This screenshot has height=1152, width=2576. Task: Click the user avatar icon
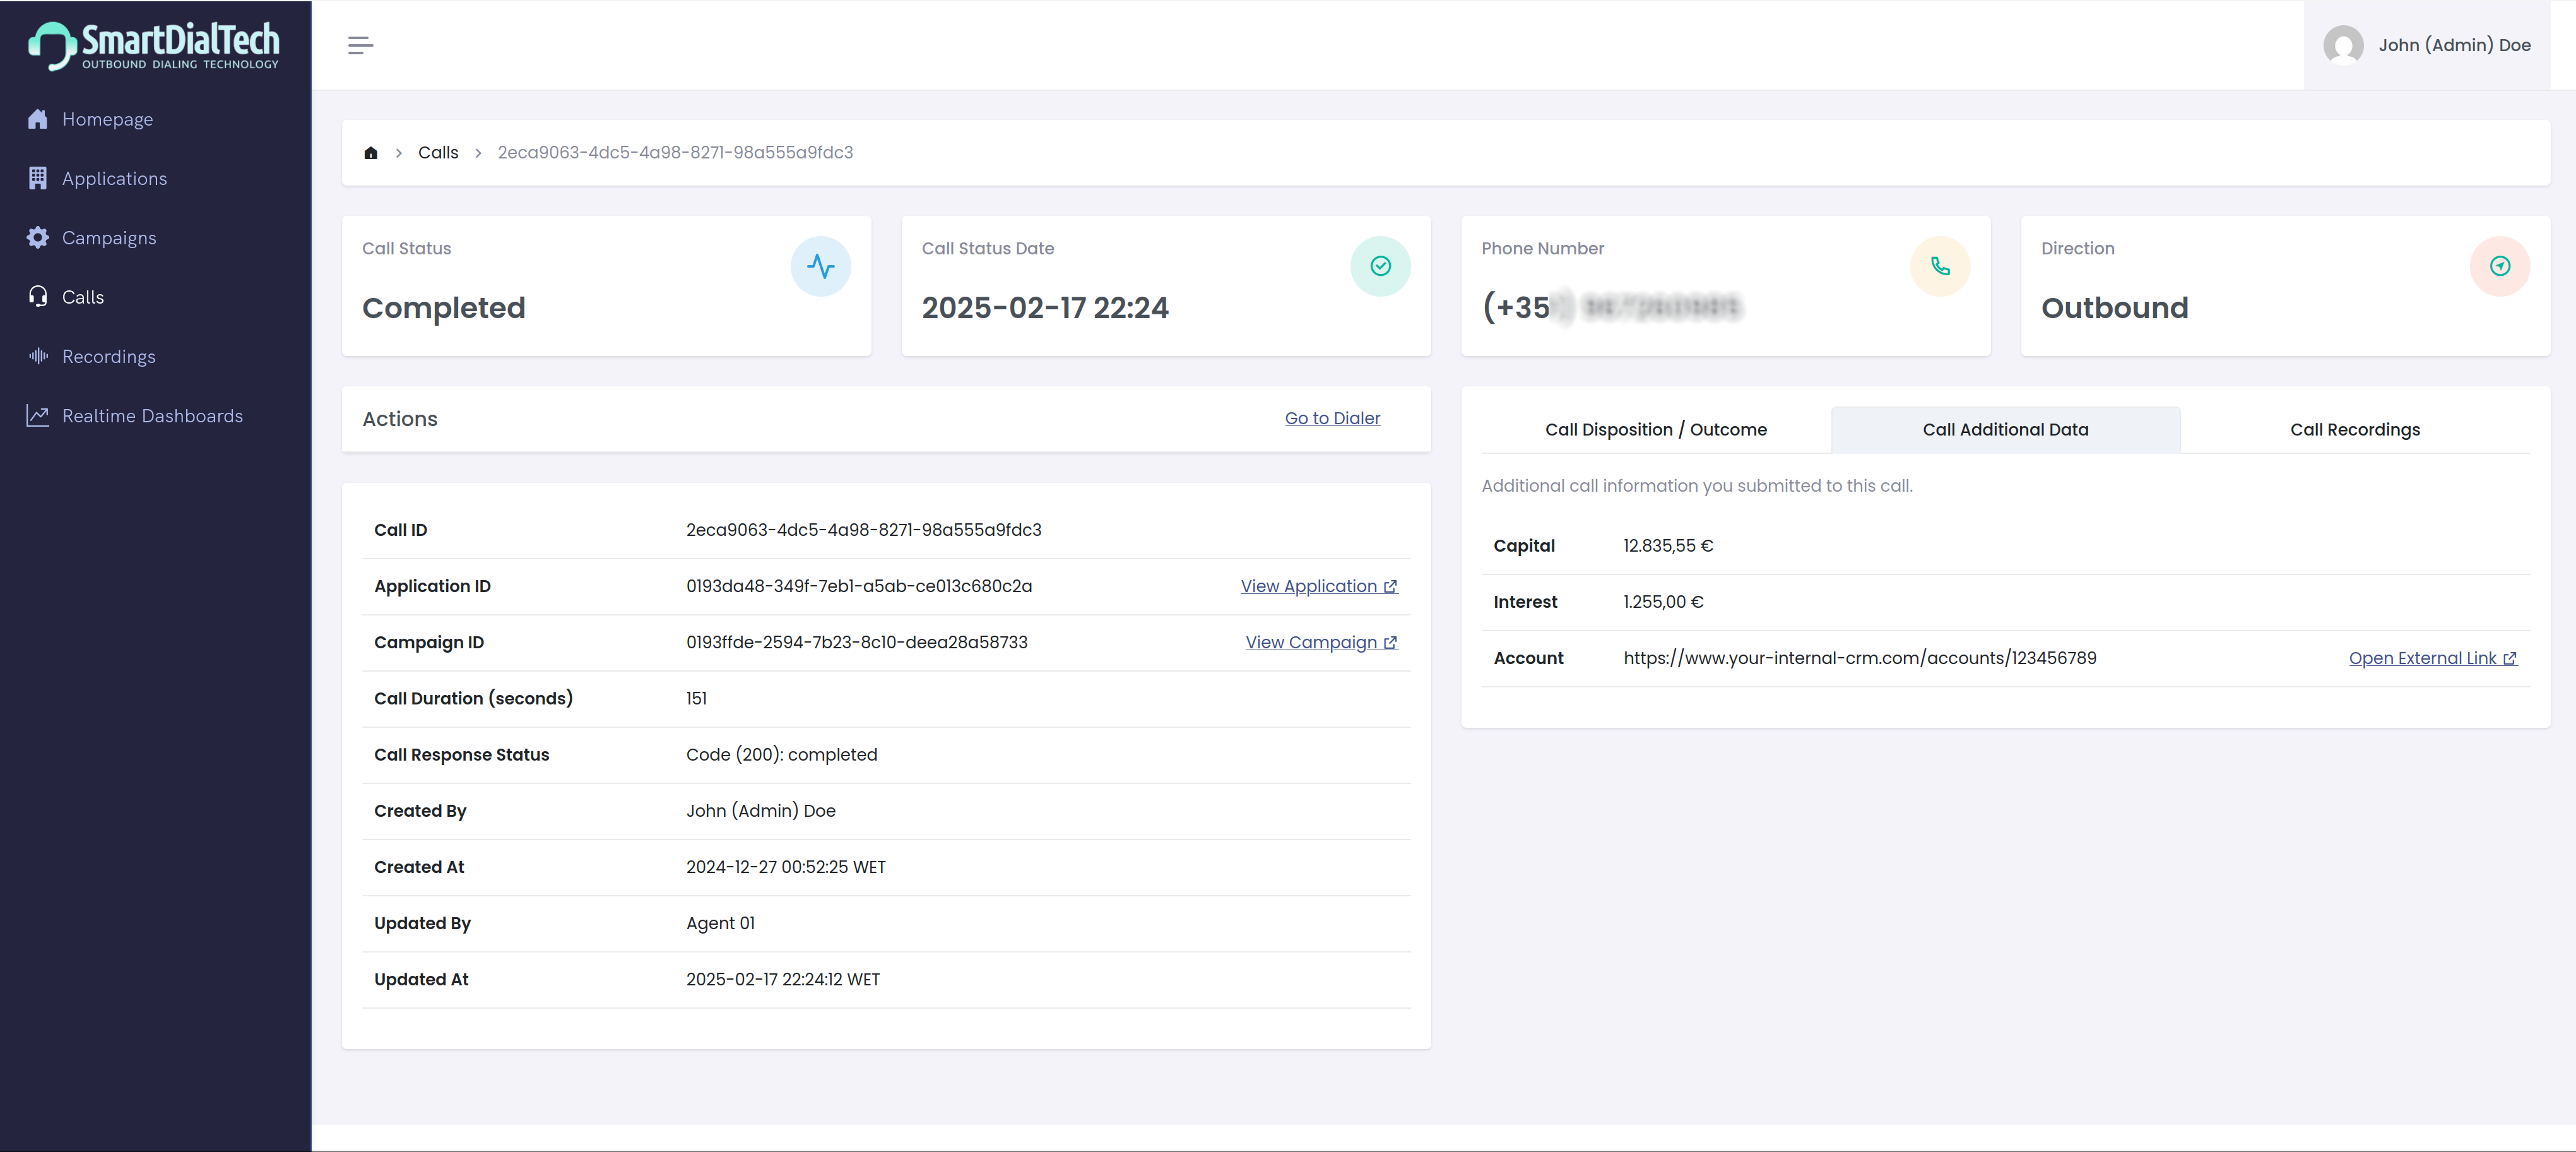pos(2343,45)
